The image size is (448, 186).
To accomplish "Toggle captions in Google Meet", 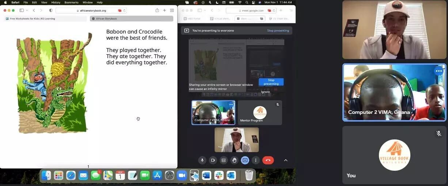I will tap(224, 160).
